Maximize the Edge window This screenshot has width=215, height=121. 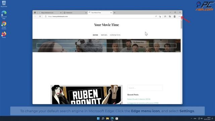pyautogui.click(x=175, y=12)
